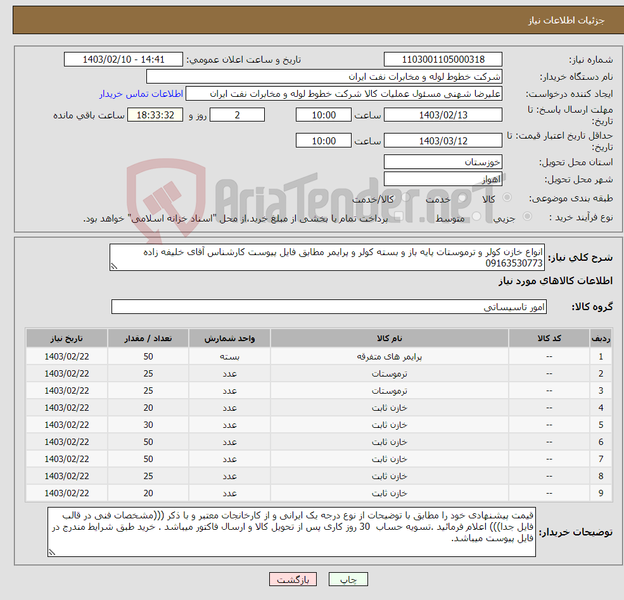Click the چاپ (print) button
The width and height of the screenshot is (624, 600).
pos(348,579)
